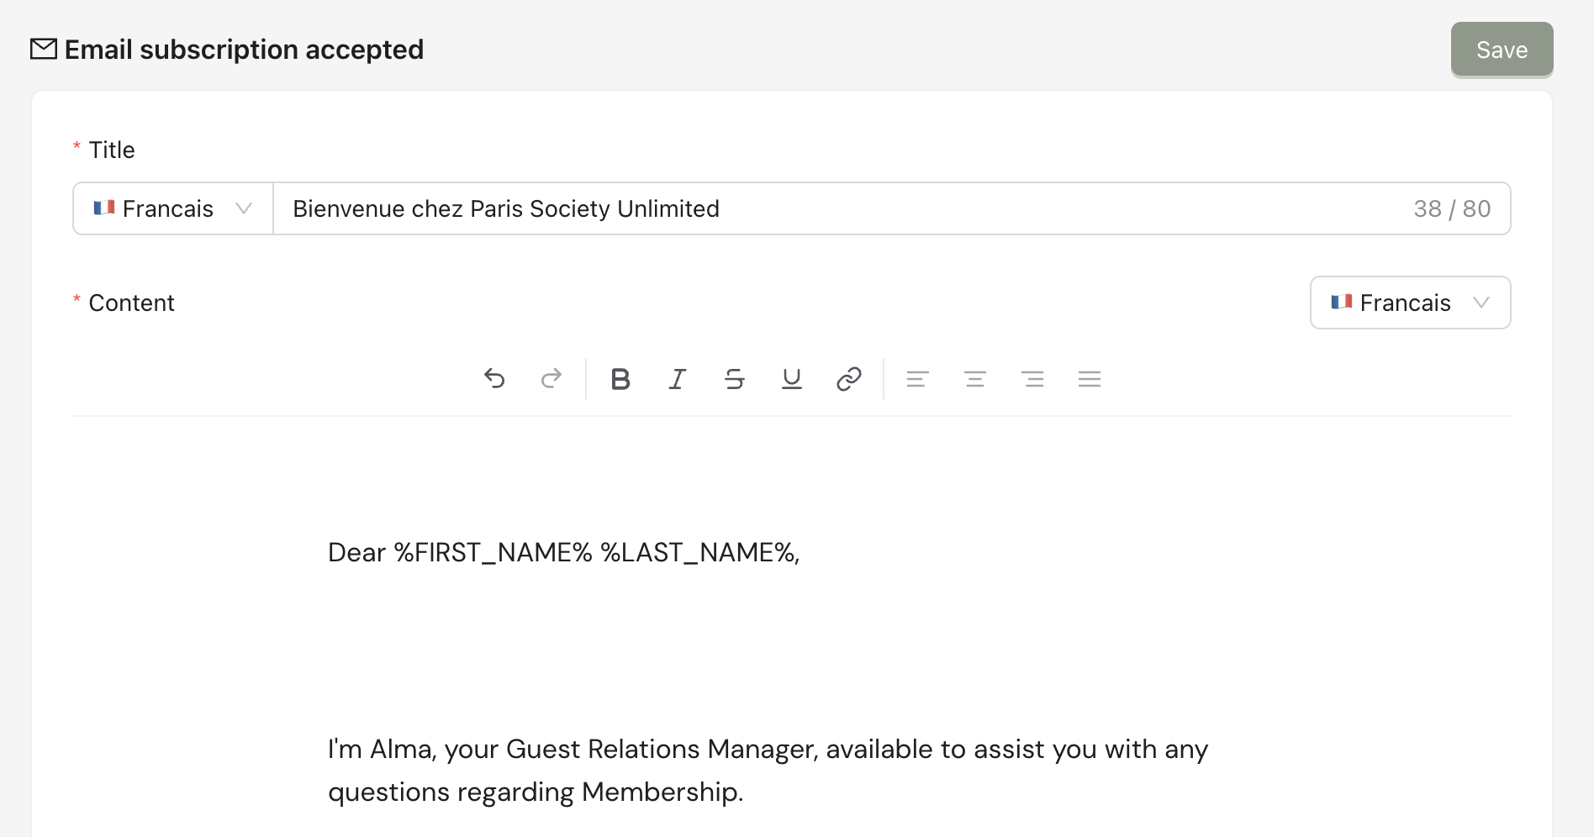Viewport: 1594px width, 837px height.
Task: Click the greeting line with %FIRST_NAME%
Action: 563,552
